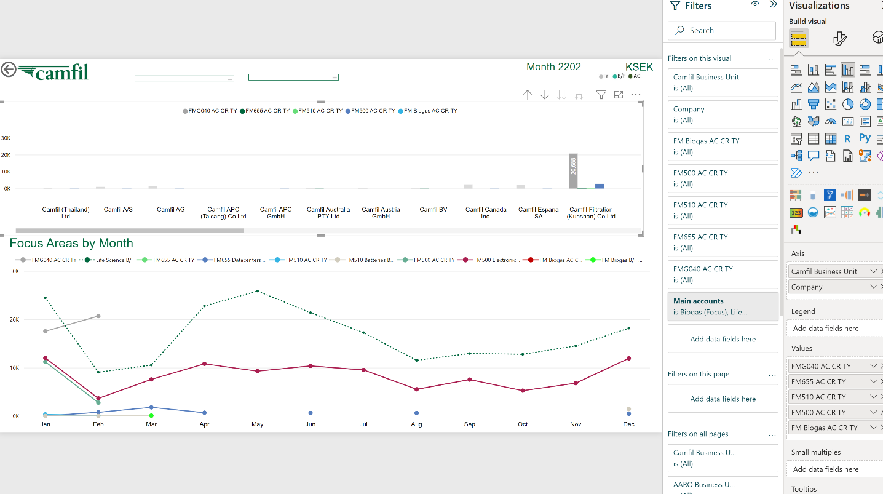Switch to the Format visual paintbrush tab
Screen dimensions: 883x494
pyautogui.click(x=839, y=39)
